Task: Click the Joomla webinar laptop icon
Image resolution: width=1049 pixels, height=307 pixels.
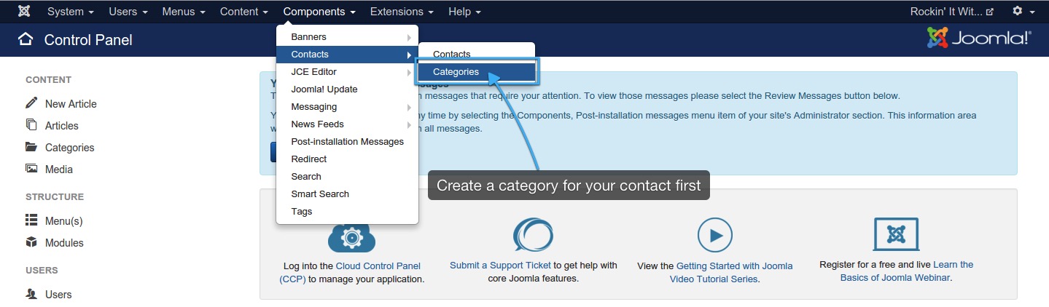Action: pos(896,235)
